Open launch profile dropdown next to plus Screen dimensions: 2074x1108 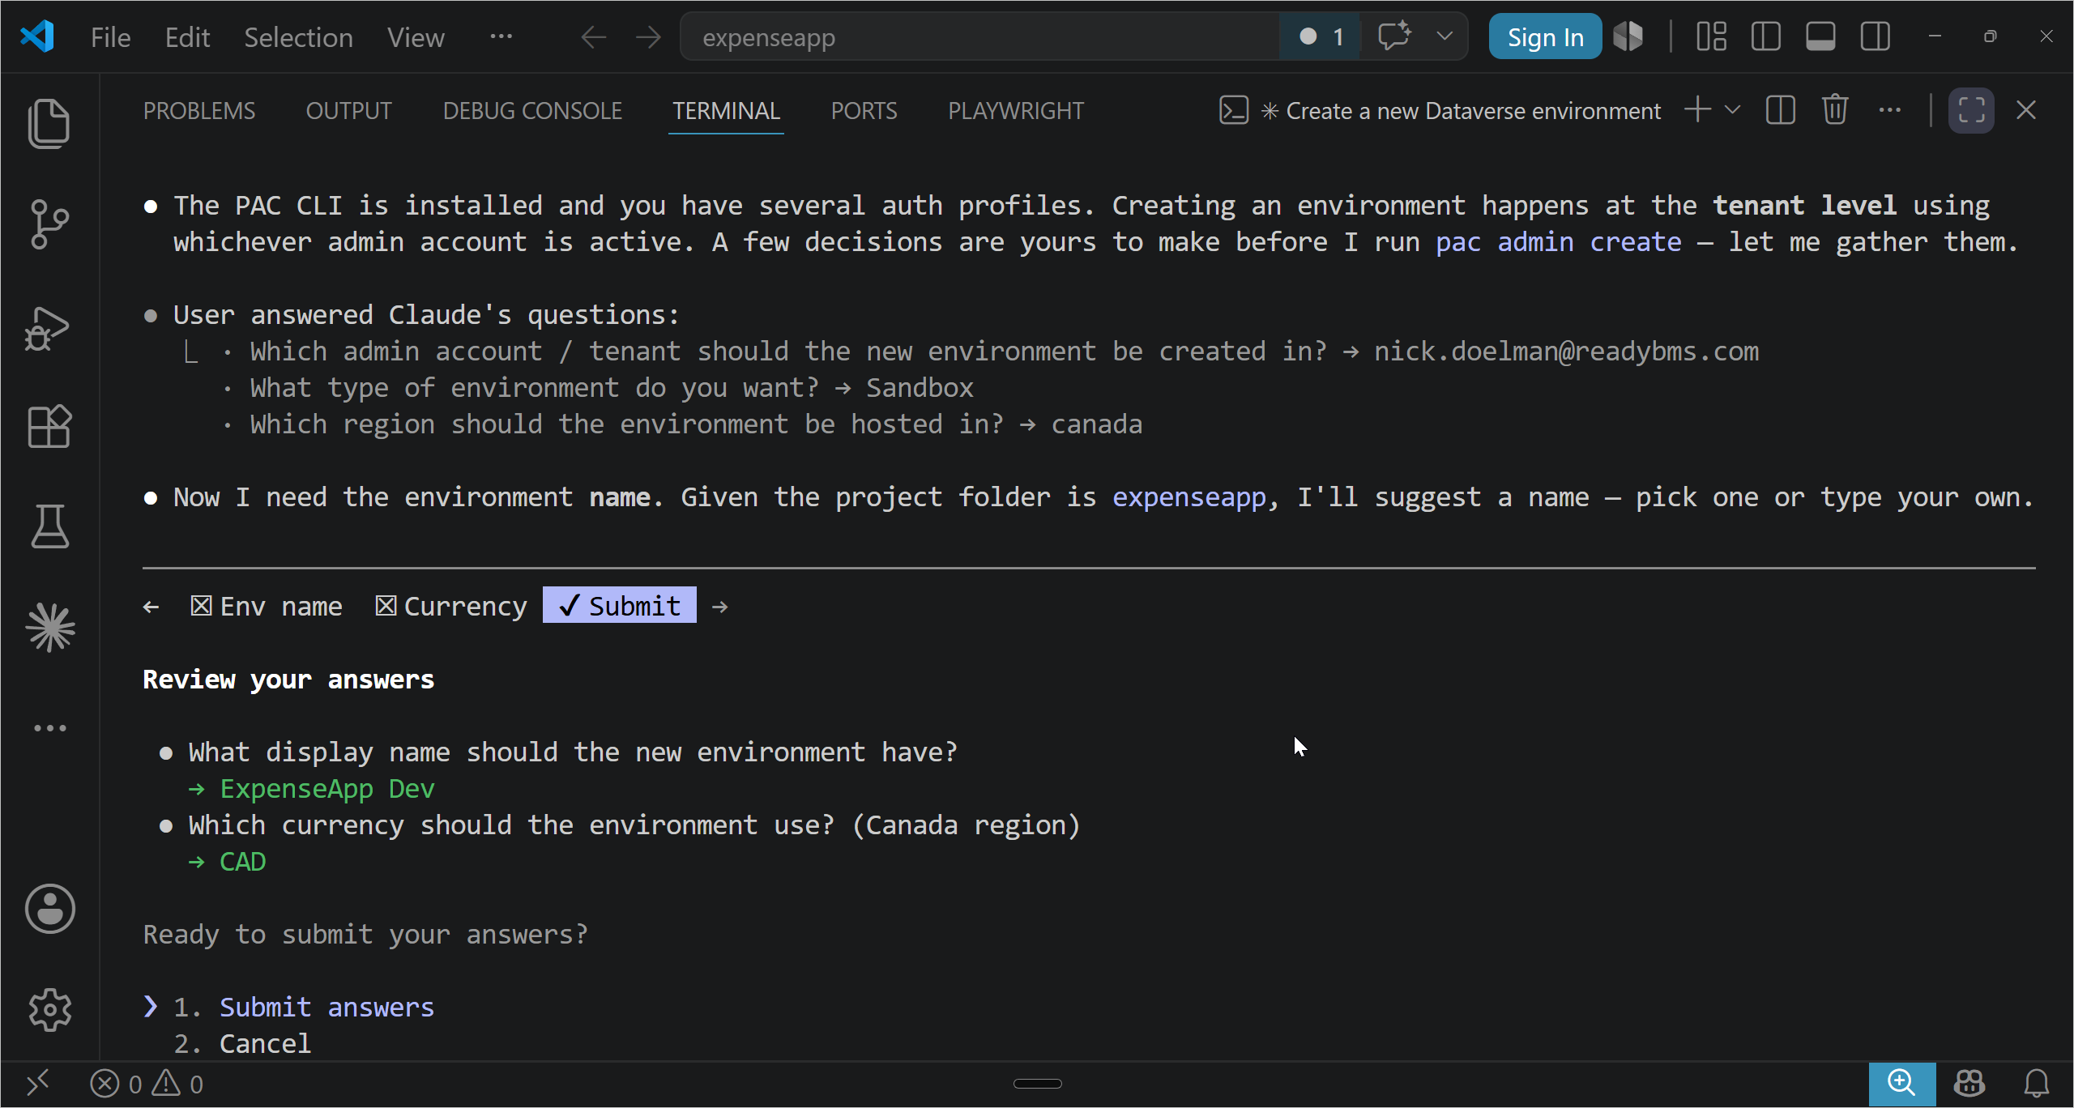click(1732, 110)
